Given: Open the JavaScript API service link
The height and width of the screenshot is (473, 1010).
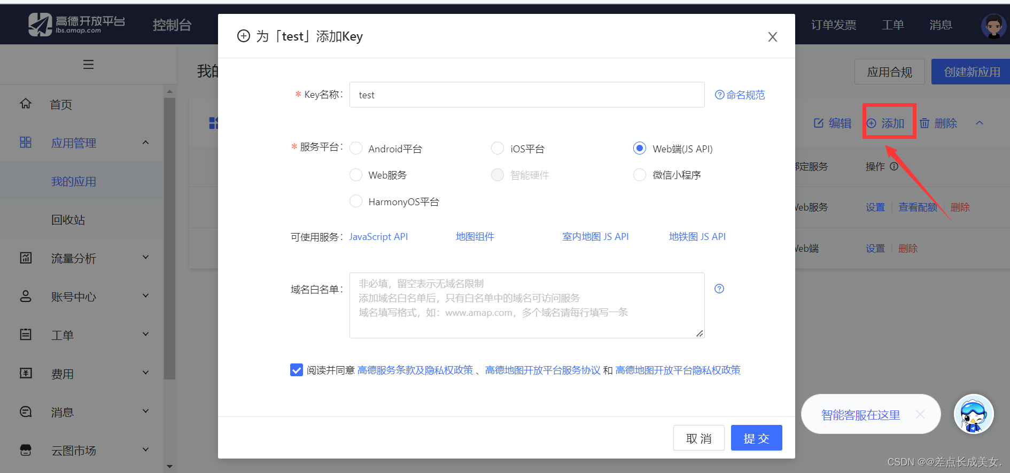Looking at the screenshot, I should click(378, 236).
